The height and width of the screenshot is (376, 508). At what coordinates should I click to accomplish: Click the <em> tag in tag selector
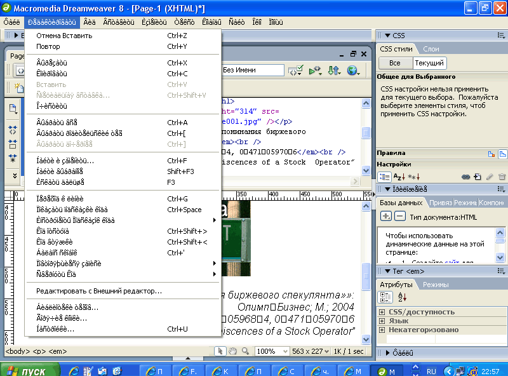[x=58, y=351]
